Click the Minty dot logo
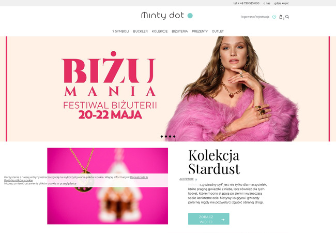The width and height of the screenshot is (336, 233). [x=167, y=16]
